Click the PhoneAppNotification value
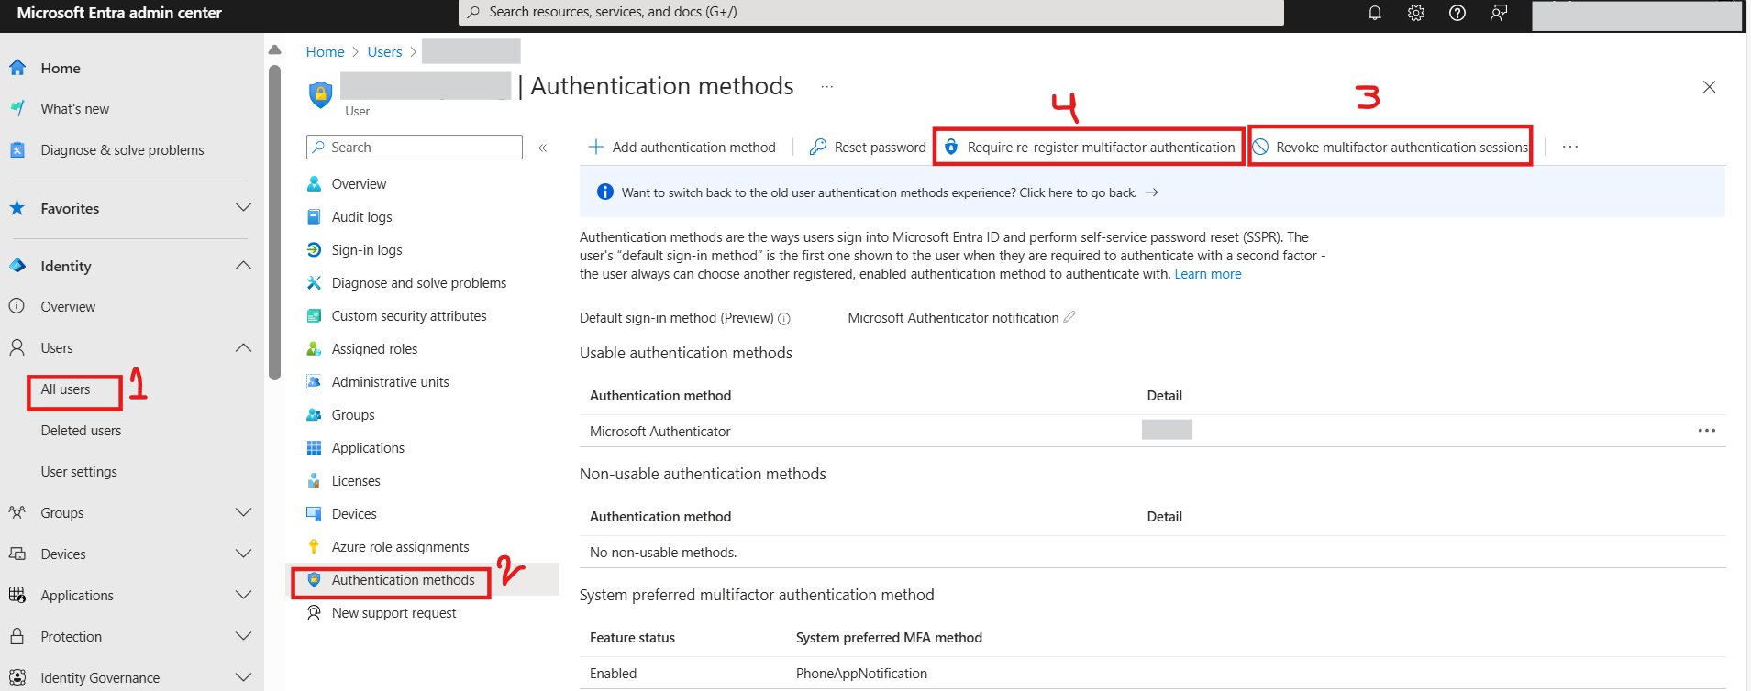Image resolution: width=1751 pixels, height=691 pixels. pos(861,674)
